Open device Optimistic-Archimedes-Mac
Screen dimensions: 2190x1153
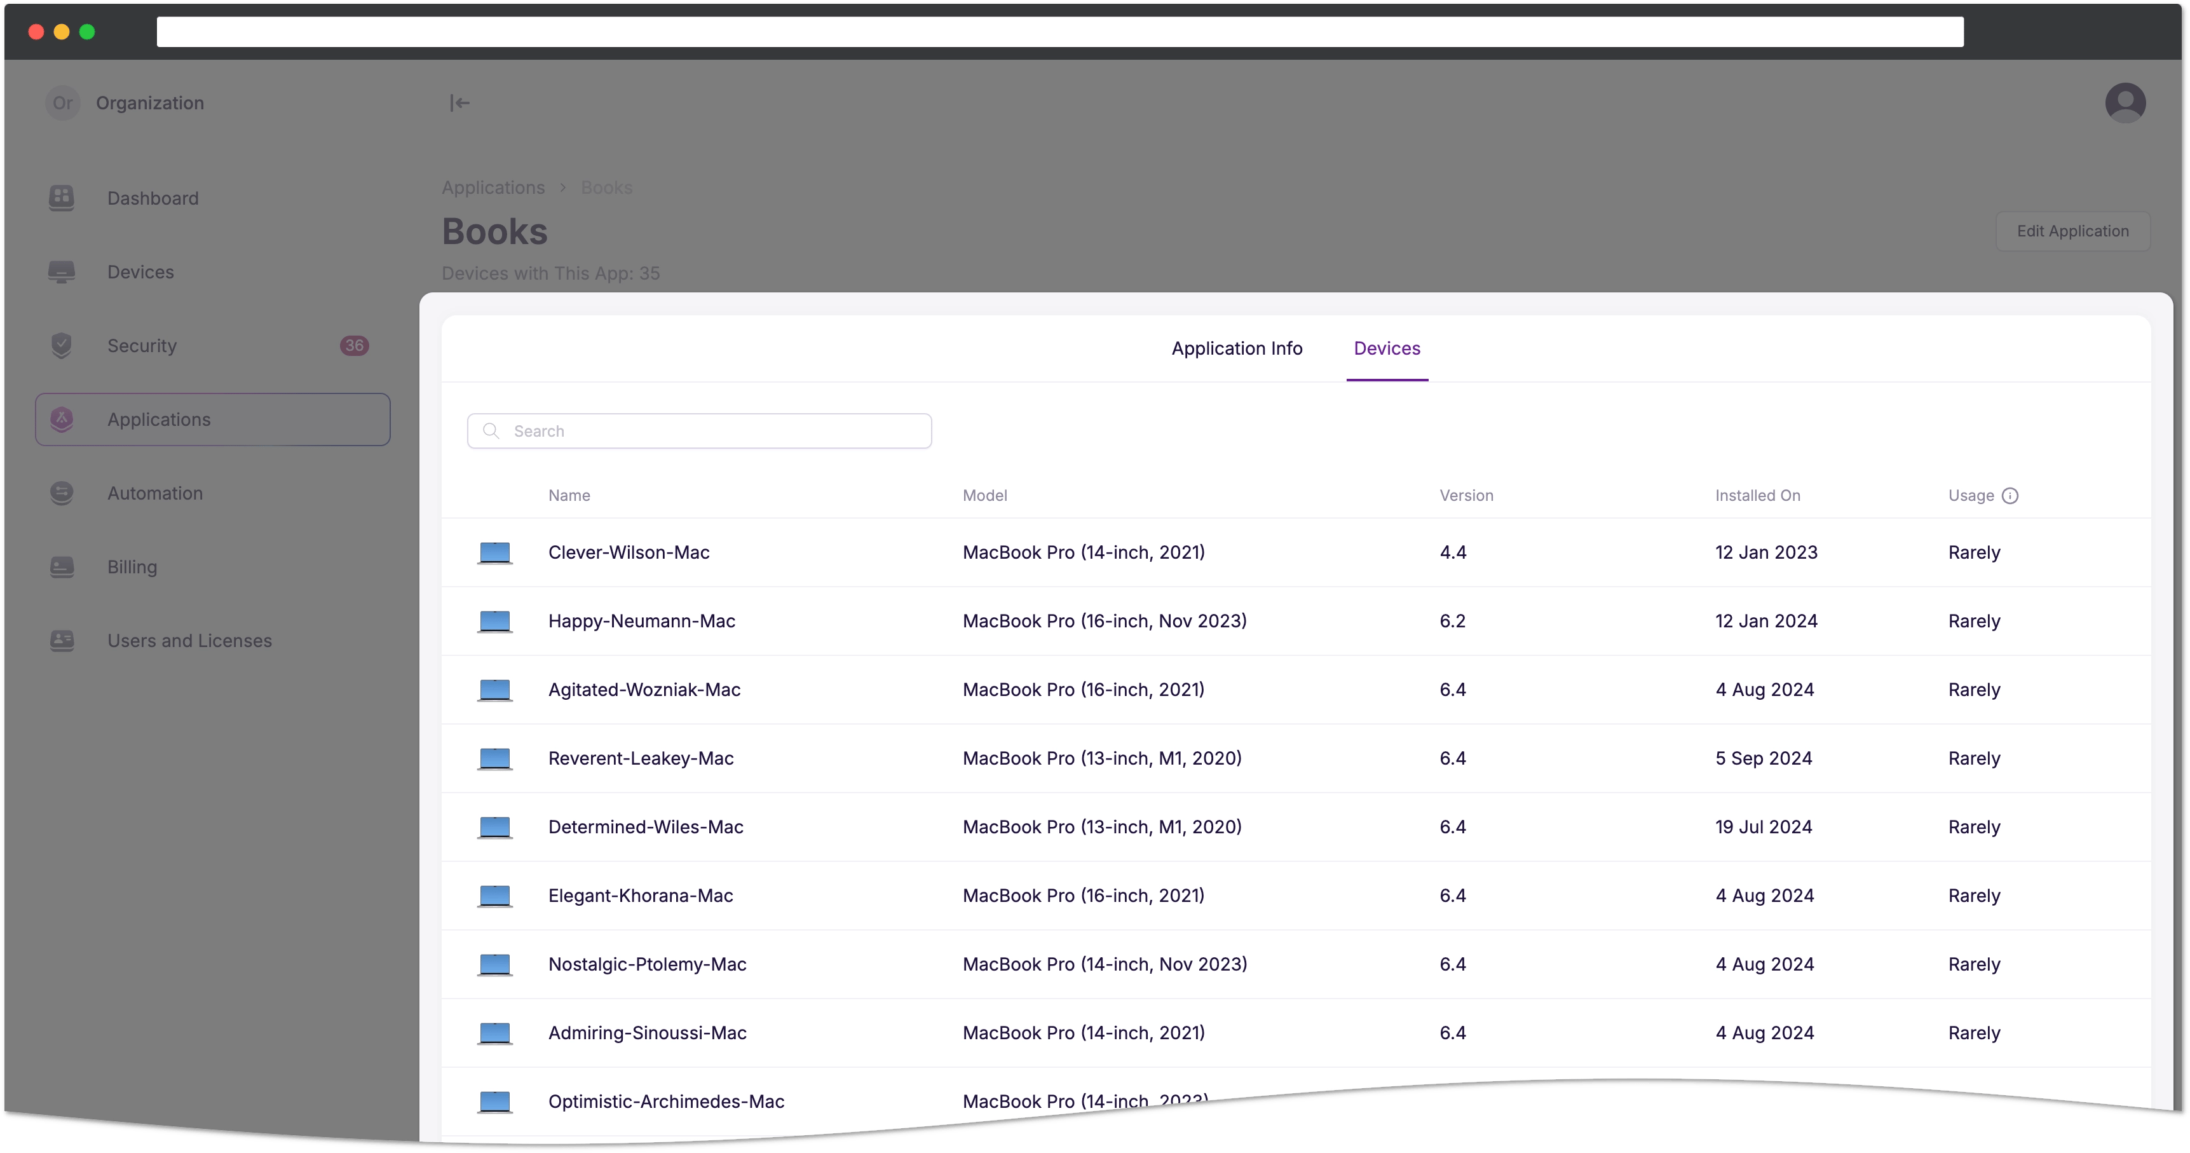(x=665, y=1102)
